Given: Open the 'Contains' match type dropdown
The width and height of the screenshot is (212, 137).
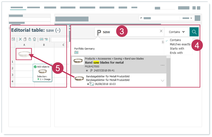Looking at the screenshot, I should 177,32.
